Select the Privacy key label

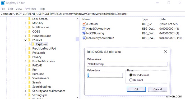[x=37, y=57]
